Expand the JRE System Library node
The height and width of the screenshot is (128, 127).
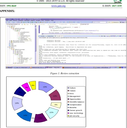[x=10, y=41]
